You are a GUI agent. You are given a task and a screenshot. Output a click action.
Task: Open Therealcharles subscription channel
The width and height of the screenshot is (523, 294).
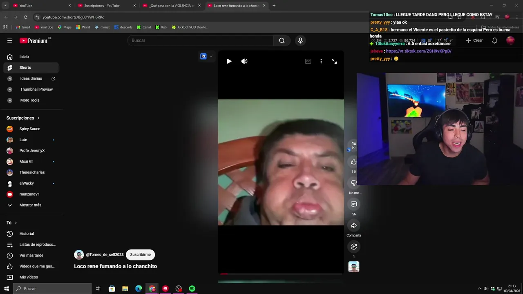pos(31,172)
